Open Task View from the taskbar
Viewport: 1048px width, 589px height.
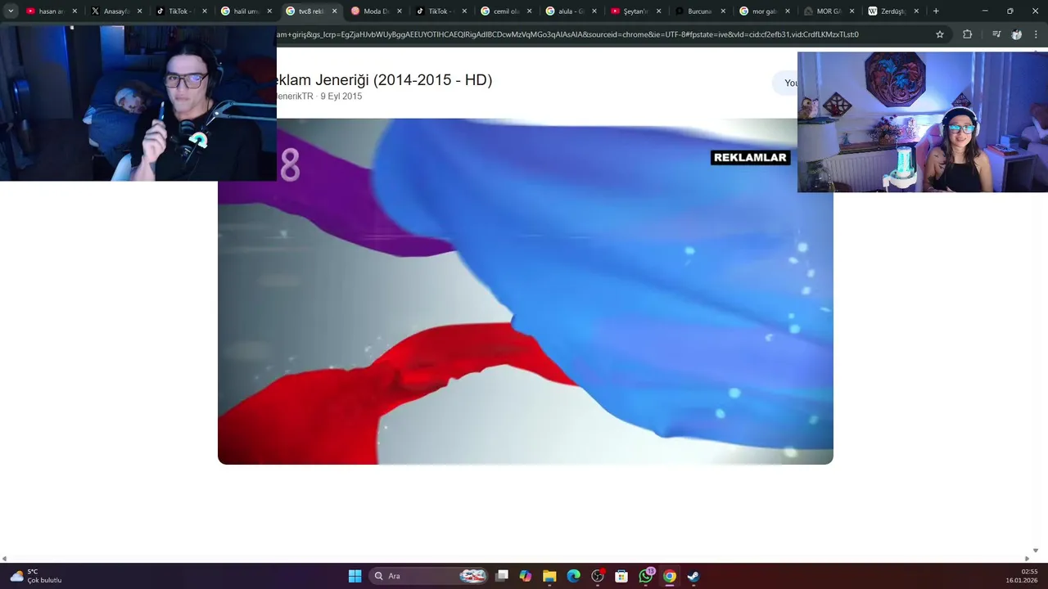(x=502, y=576)
